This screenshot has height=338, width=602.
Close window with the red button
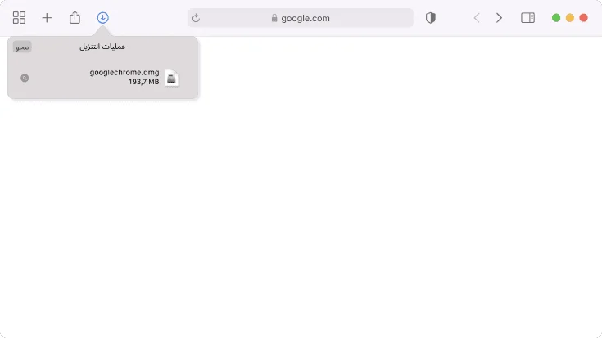[583, 18]
